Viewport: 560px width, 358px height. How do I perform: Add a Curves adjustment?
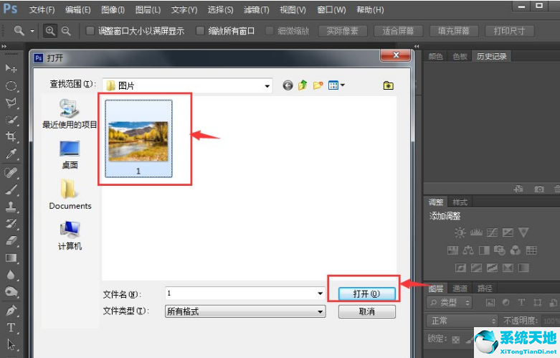(x=492, y=232)
